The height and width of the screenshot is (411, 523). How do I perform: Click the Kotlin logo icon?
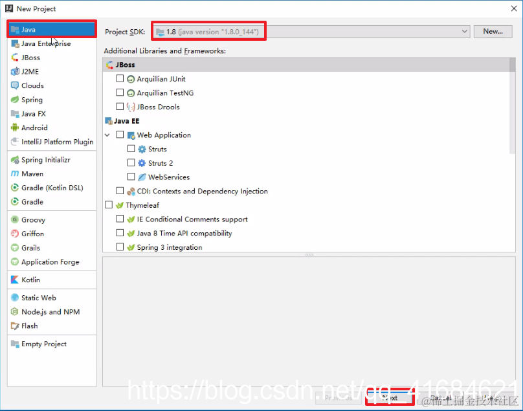pos(15,280)
